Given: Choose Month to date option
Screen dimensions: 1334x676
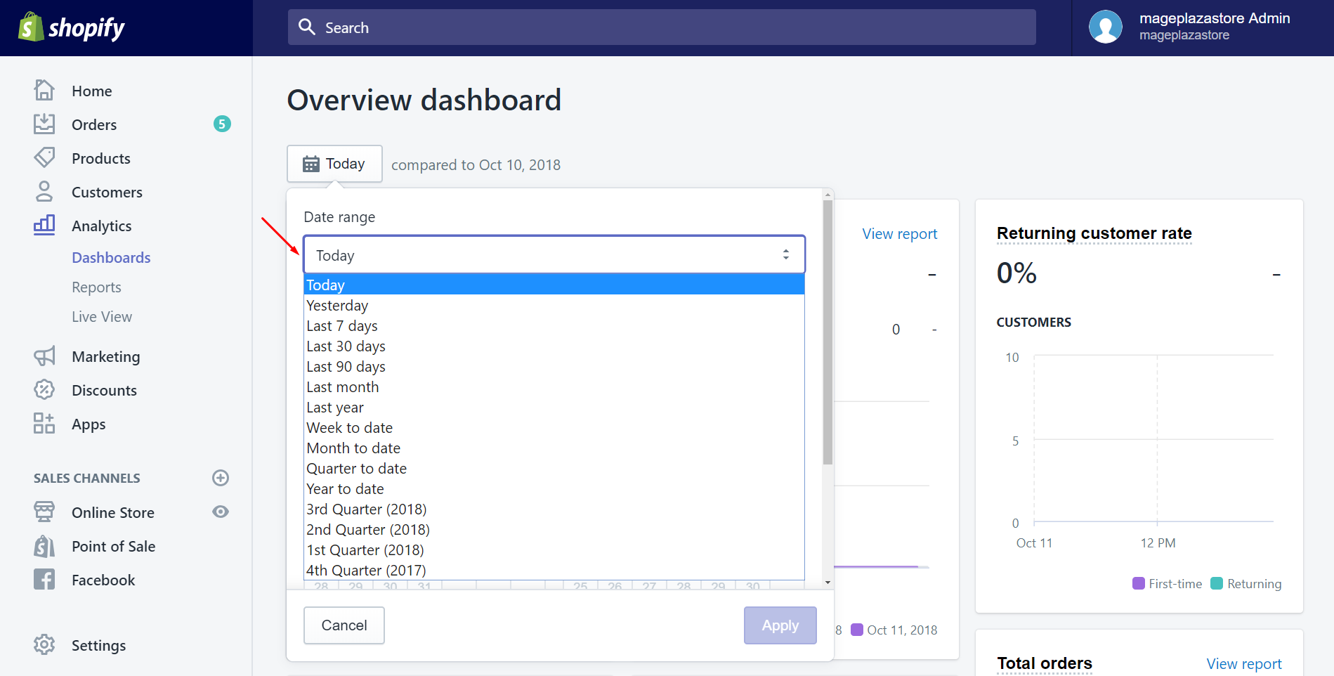Looking at the screenshot, I should click(x=554, y=448).
